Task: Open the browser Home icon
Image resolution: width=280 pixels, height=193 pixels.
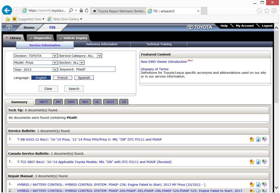Action: (x=259, y=11)
